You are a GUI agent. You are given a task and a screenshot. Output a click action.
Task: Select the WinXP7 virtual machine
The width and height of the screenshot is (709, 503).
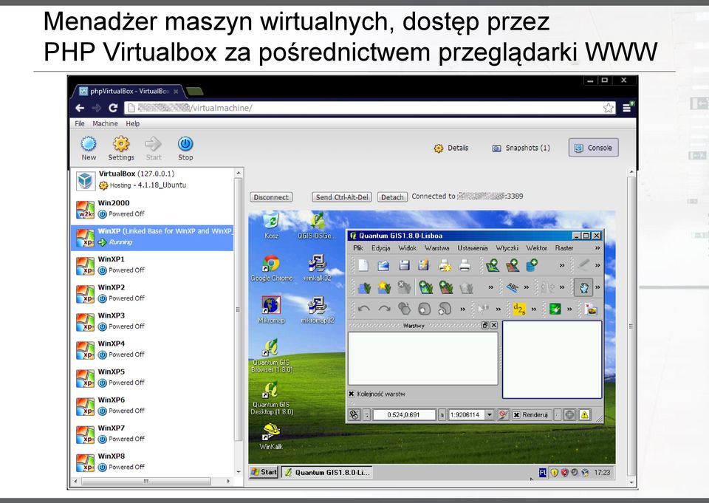point(153,434)
